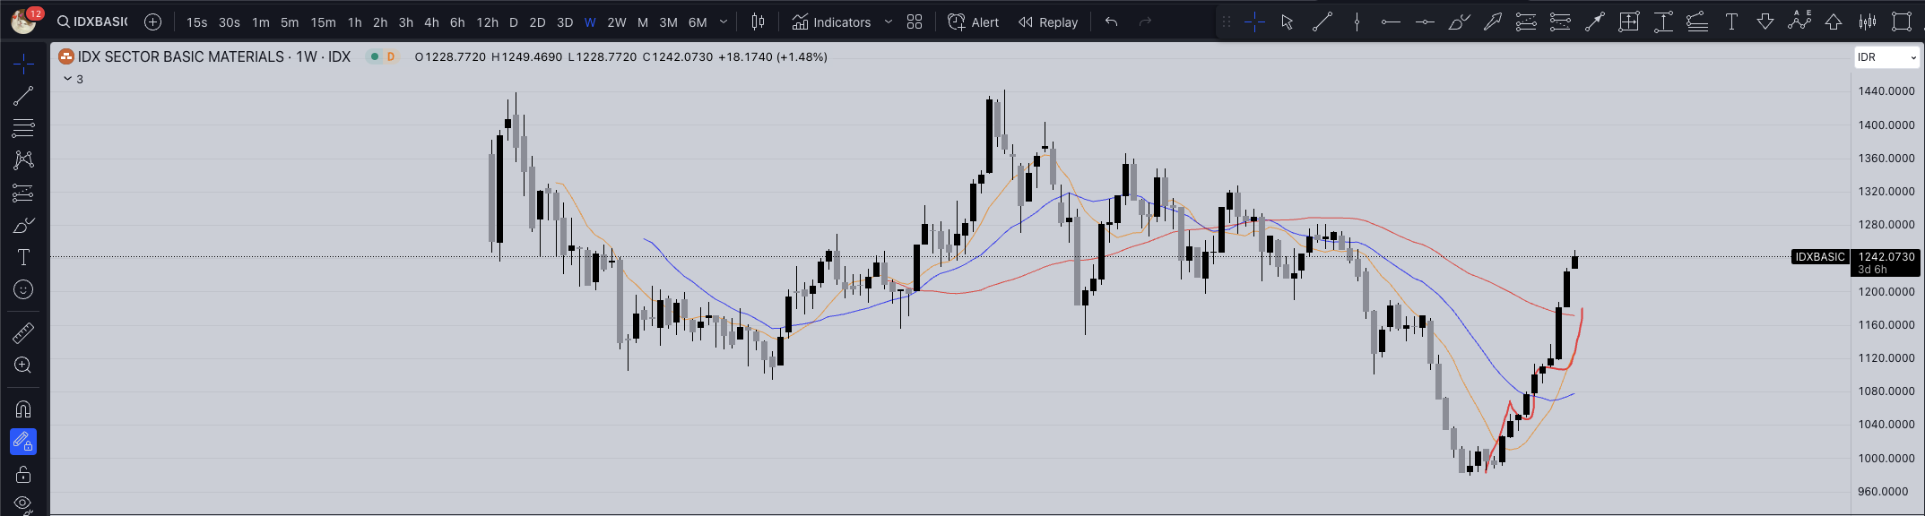Select the 3D interval

565,22
